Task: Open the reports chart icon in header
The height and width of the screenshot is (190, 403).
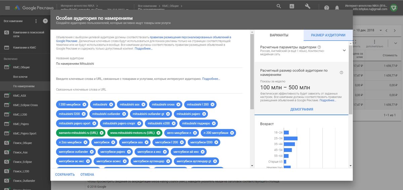Action: point(292,6)
